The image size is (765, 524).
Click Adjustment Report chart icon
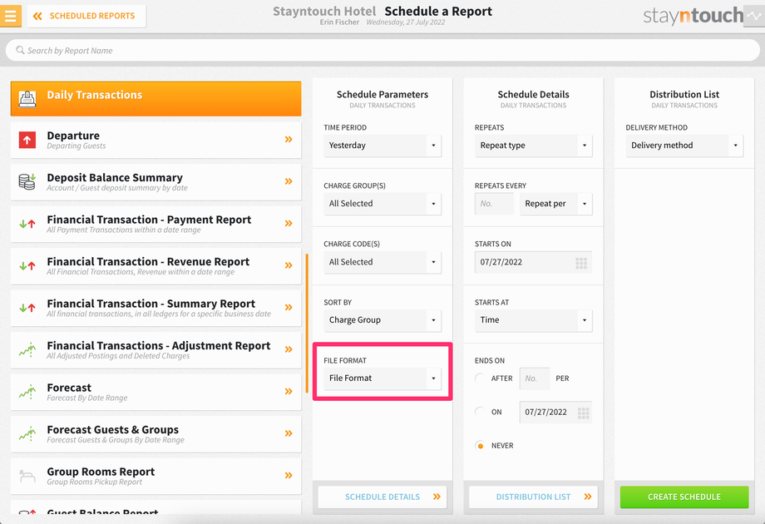click(x=27, y=349)
